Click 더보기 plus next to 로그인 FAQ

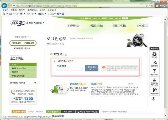coord(130,84)
